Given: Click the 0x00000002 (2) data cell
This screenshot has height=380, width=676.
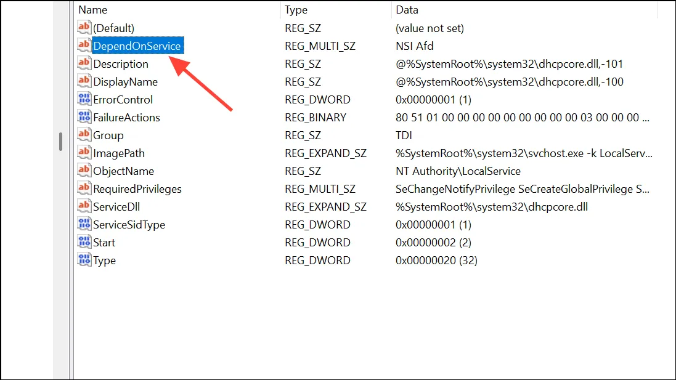Looking at the screenshot, I should click(433, 243).
